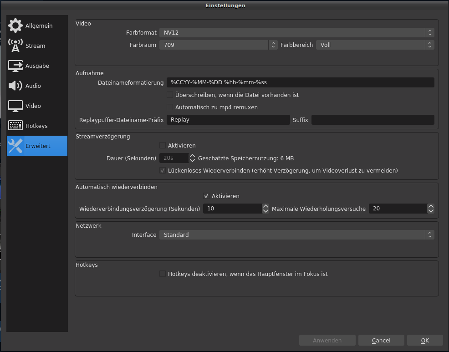The width and height of the screenshot is (449, 352).
Task: Click the maximum retries stepper arrows
Action: [431, 209]
